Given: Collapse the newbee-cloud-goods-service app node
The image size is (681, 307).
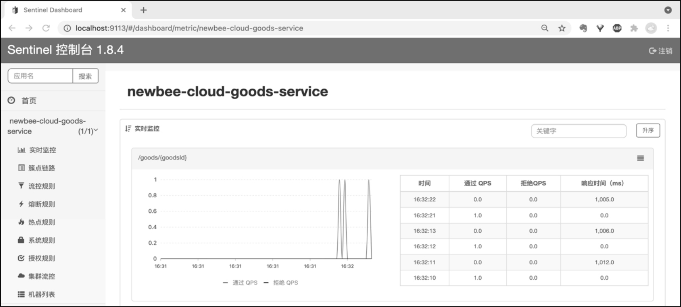Looking at the screenshot, I should coord(53,126).
